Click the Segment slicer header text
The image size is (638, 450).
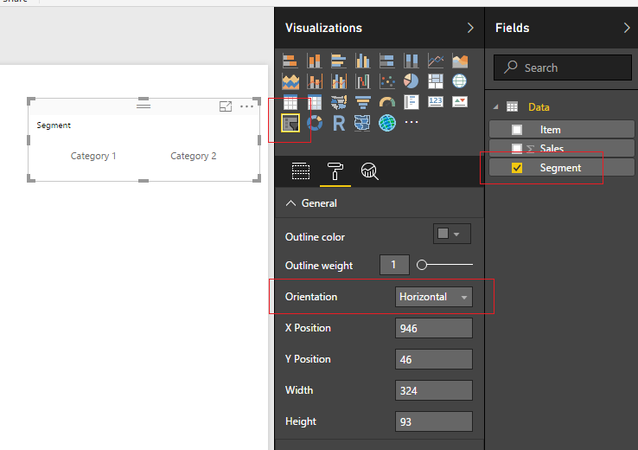coord(54,125)
